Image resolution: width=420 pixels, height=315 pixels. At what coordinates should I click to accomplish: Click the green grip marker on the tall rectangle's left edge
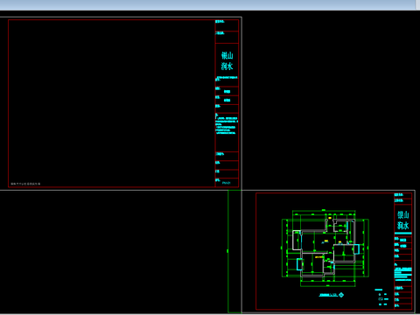click(x=227, y=251)
